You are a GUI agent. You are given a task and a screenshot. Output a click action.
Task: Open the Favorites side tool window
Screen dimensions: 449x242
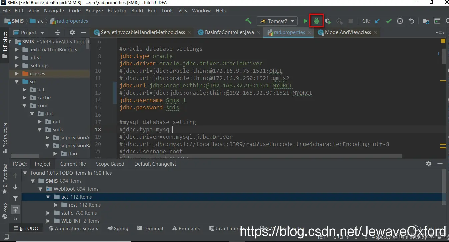tap(5, 179)
